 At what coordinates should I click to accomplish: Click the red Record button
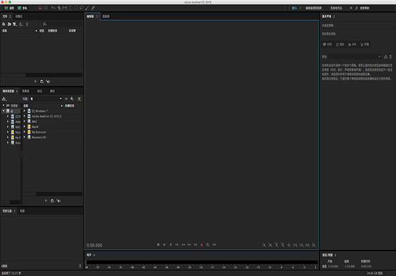[202, 244]
